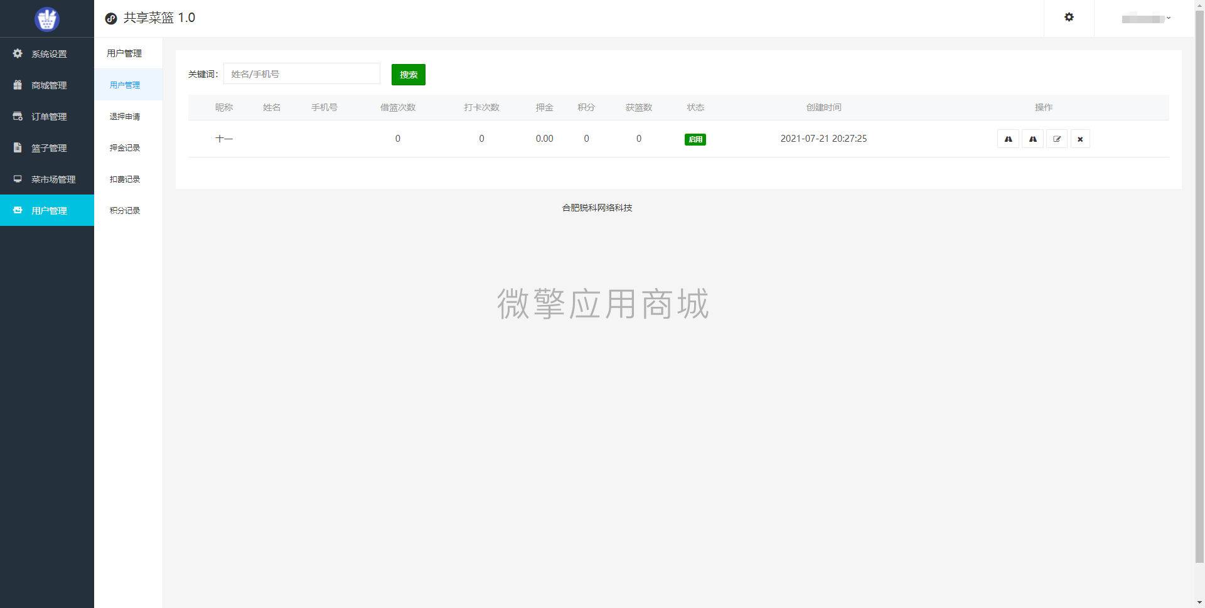Click the edit pencil icon in the 十一 row
Viewport: 1205px width, 608px height.
pos(1057,139)
